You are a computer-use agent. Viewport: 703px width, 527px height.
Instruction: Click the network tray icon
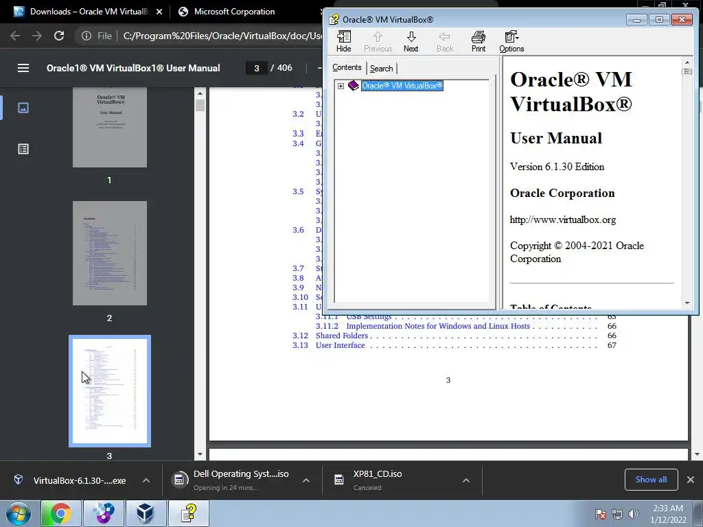(617, 514)
